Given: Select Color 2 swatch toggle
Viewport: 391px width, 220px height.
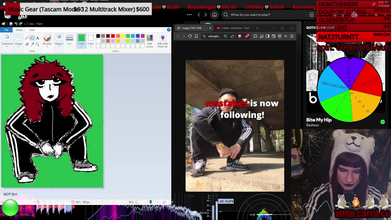Looking at the screenshot, I should click(91, 41).
